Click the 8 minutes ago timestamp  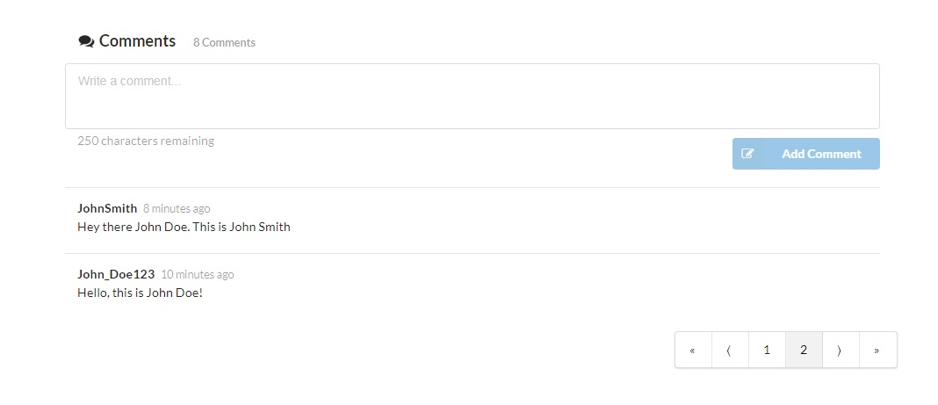point(177,209)
